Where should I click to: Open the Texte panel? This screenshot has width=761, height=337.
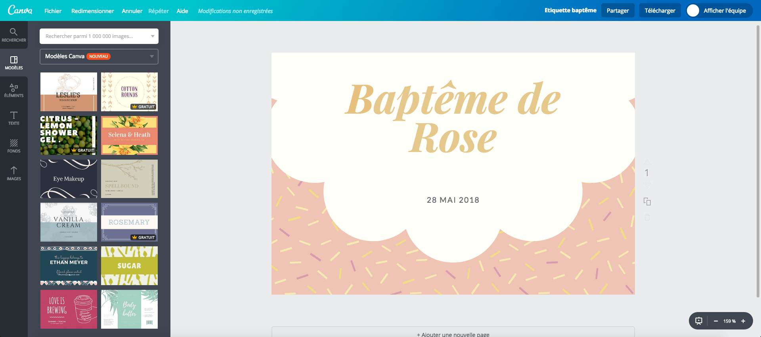tap(14, 118)
